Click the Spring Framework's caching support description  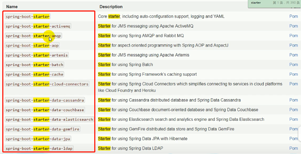[147, 74]
